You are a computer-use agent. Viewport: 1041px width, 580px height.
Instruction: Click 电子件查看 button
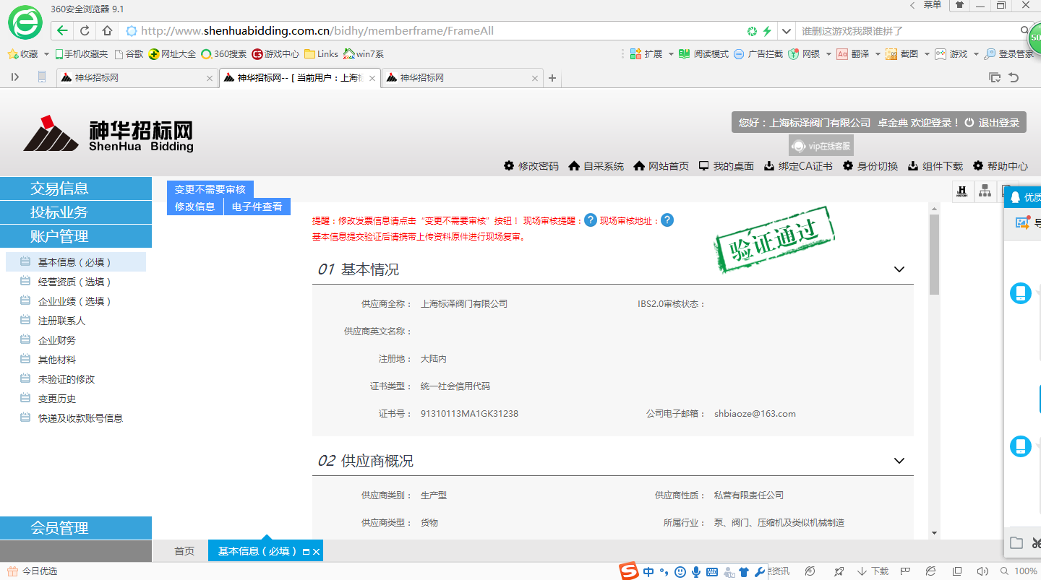pyautogui.click(x=257, y=207)
